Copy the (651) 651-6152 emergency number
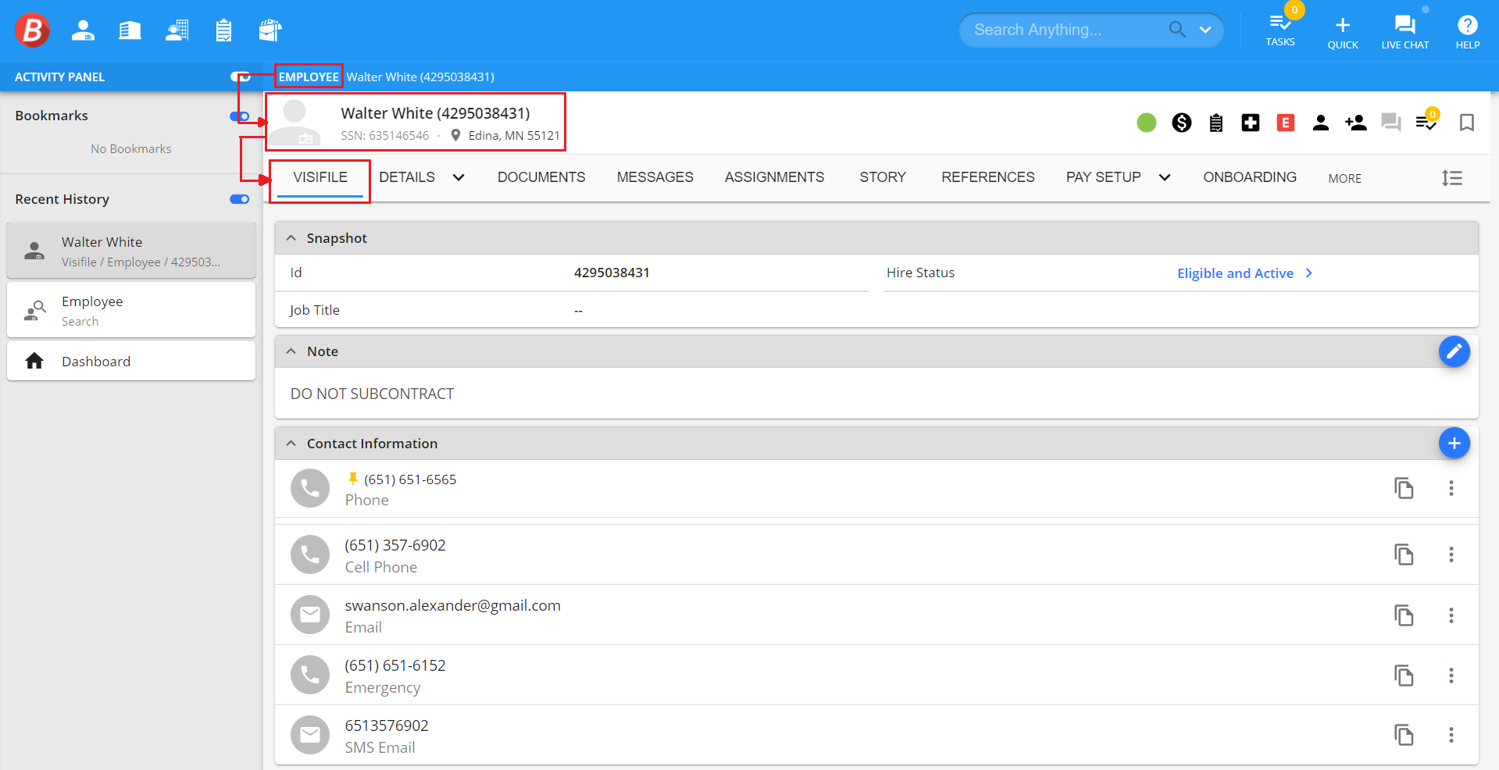1499x770 pixels. [x=1404, y=676]
